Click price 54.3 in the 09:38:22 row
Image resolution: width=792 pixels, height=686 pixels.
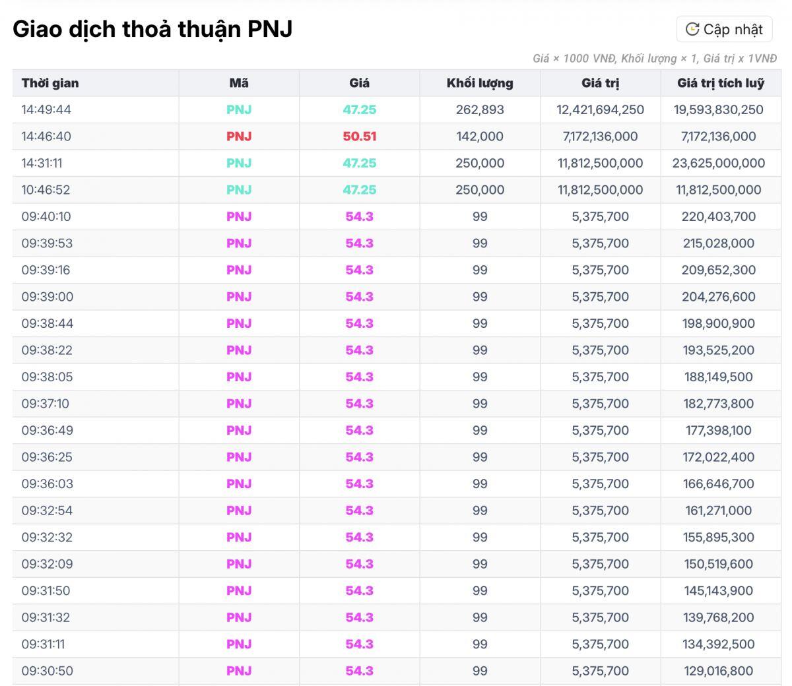click(x=359, y=350)
